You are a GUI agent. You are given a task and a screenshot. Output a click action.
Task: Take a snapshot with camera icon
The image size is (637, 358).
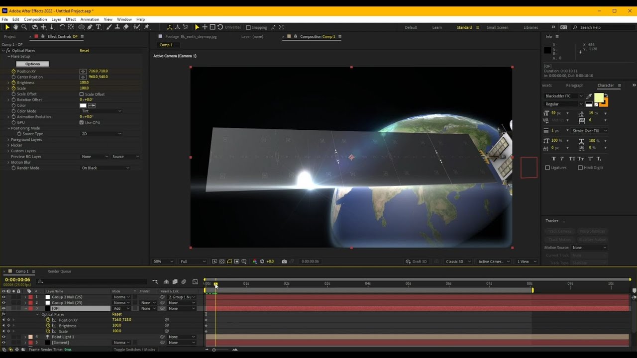[284, 262]
